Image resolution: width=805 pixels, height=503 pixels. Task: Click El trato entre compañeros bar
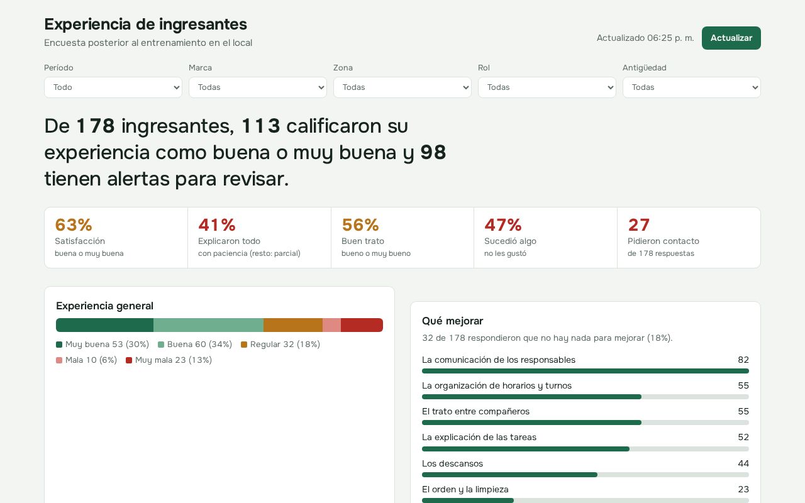586,423
